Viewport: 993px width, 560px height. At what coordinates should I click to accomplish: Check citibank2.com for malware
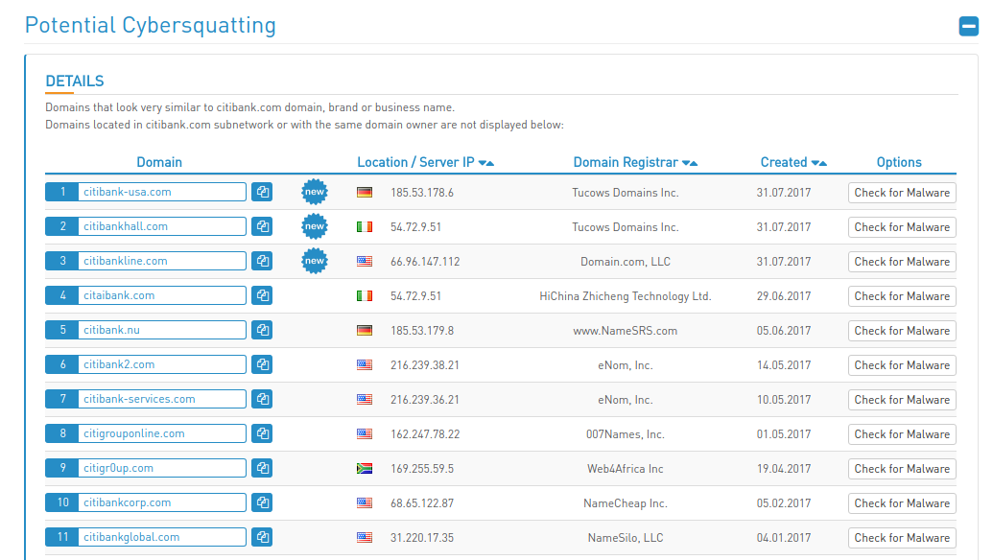(x=902, y=365)
